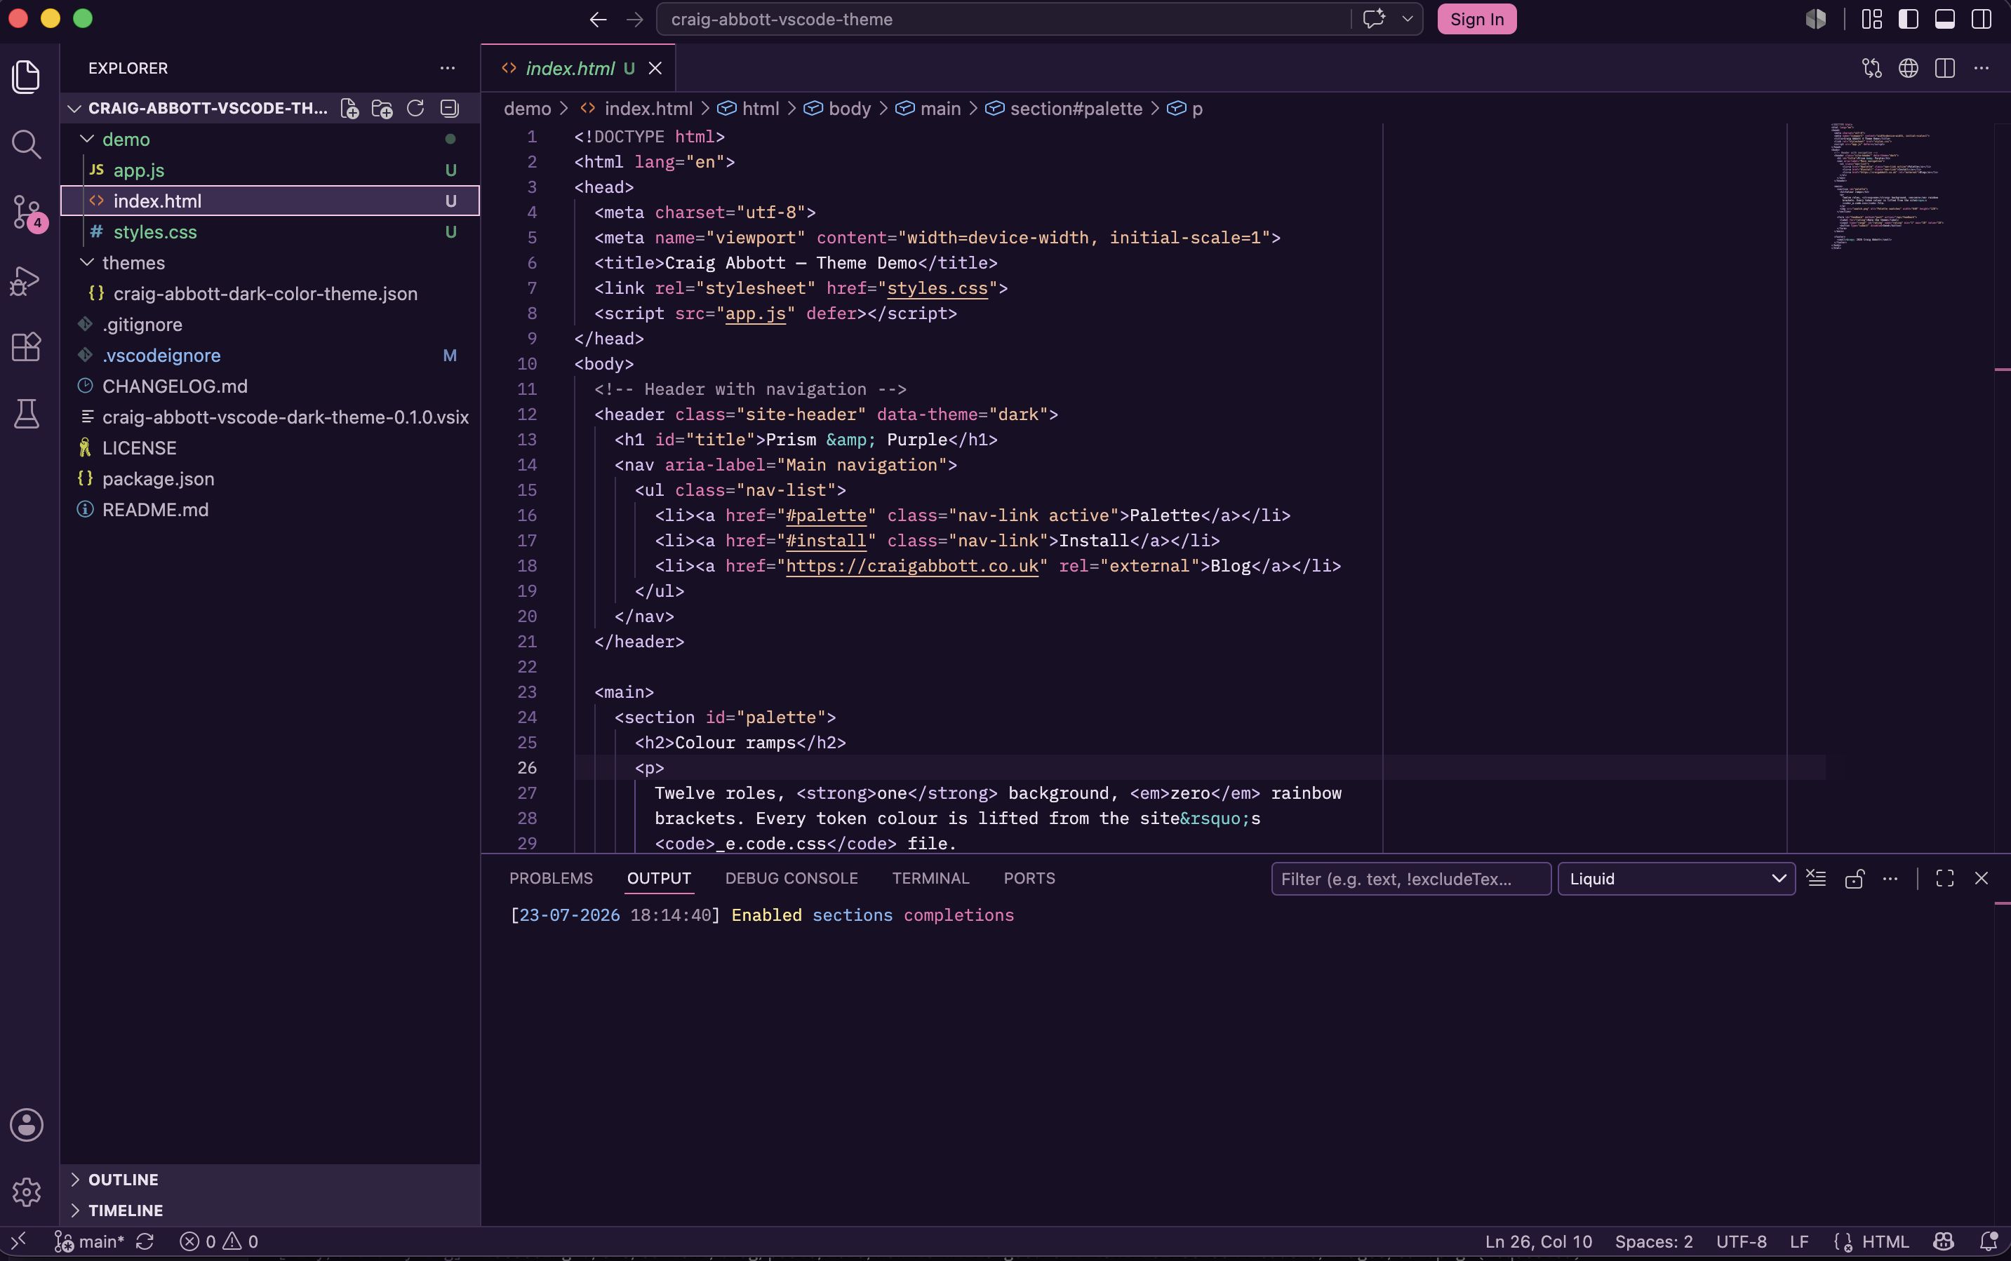Click the output filter text field

(1411, 879)
